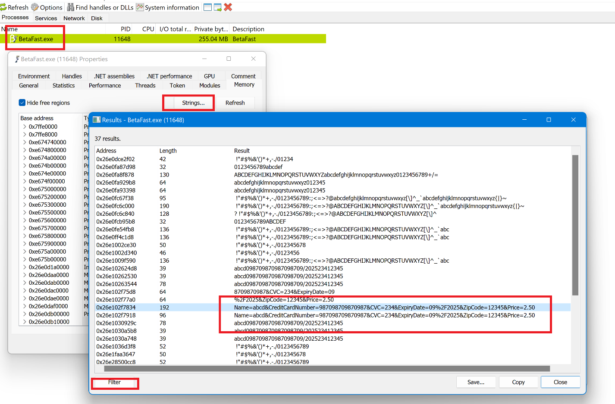Viewport: 615px width, 404px height.
Task: Click the first blue window pane toolbar icon
Action: click(x=207, y=7)
